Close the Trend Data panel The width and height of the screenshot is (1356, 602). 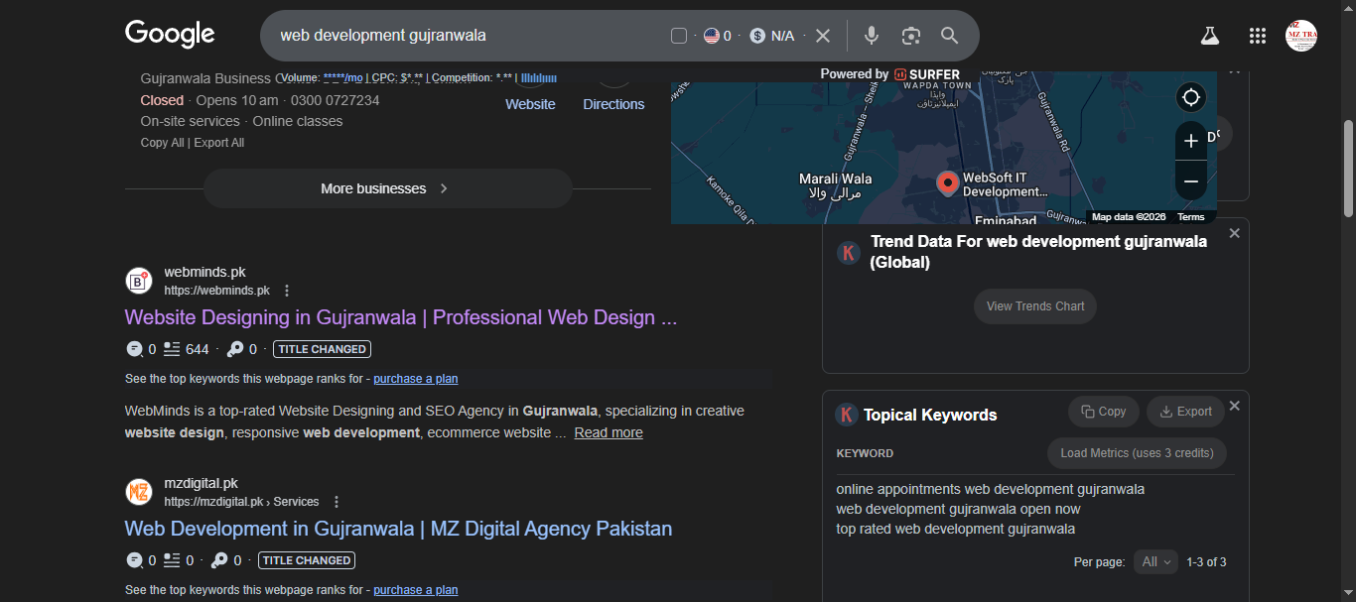[1234, 233]
